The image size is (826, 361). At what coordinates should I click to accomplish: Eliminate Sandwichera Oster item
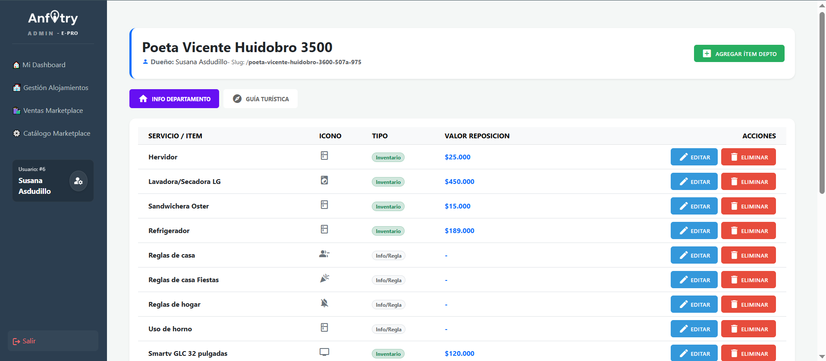tap(748, 206)
